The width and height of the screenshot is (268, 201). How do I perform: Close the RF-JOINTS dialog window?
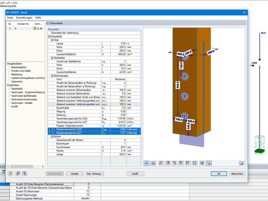[244, 12]
